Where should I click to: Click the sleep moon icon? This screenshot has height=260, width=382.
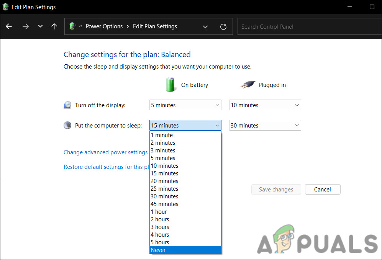(x=67, y=125)
